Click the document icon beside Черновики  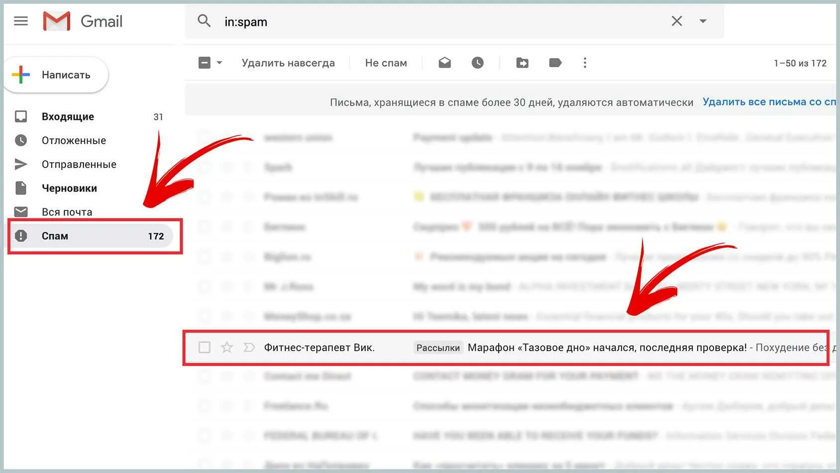click(x=21, y=188)
